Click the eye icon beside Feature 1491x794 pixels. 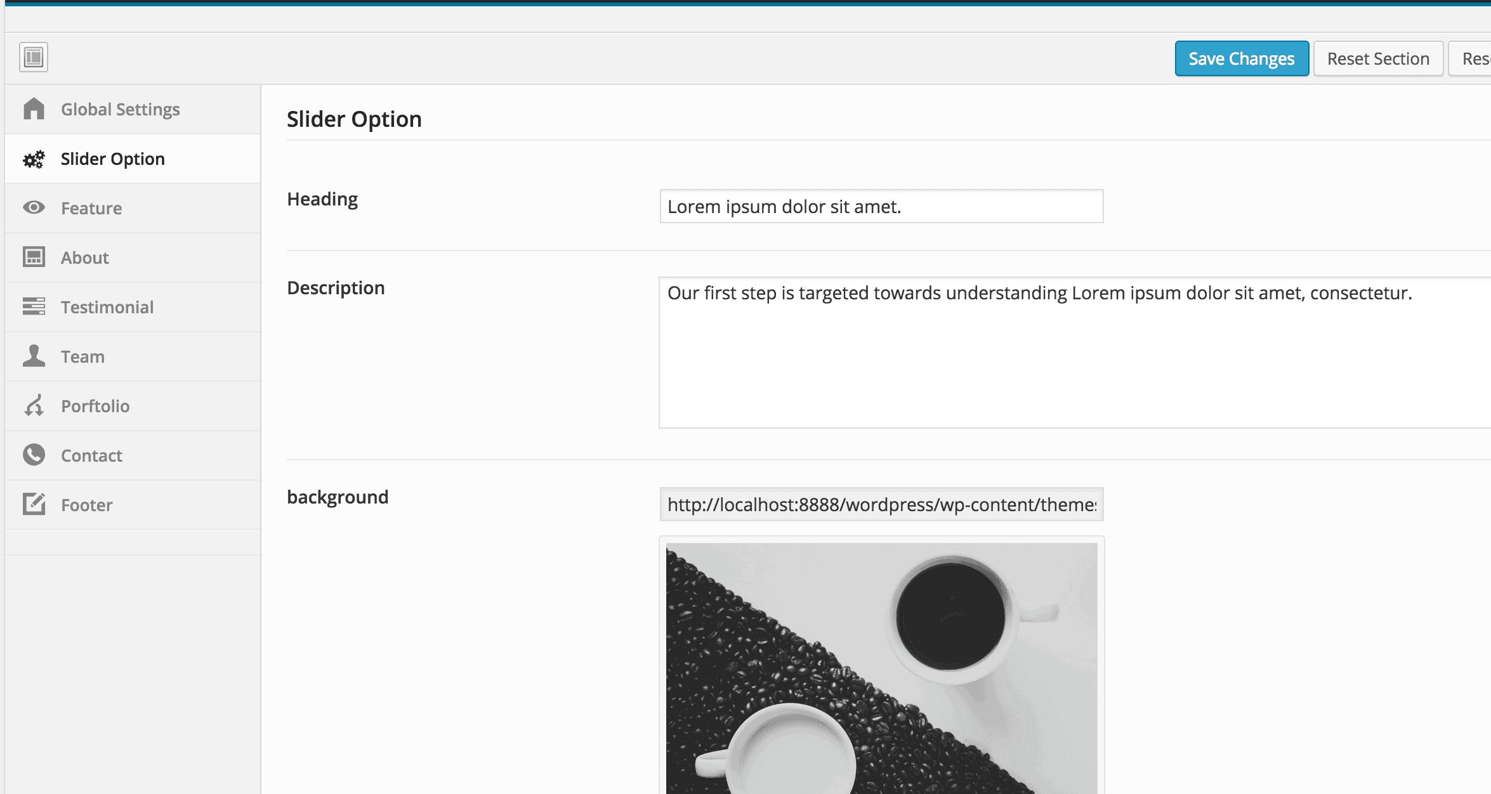pyautogui.click(x=34, y=208)
